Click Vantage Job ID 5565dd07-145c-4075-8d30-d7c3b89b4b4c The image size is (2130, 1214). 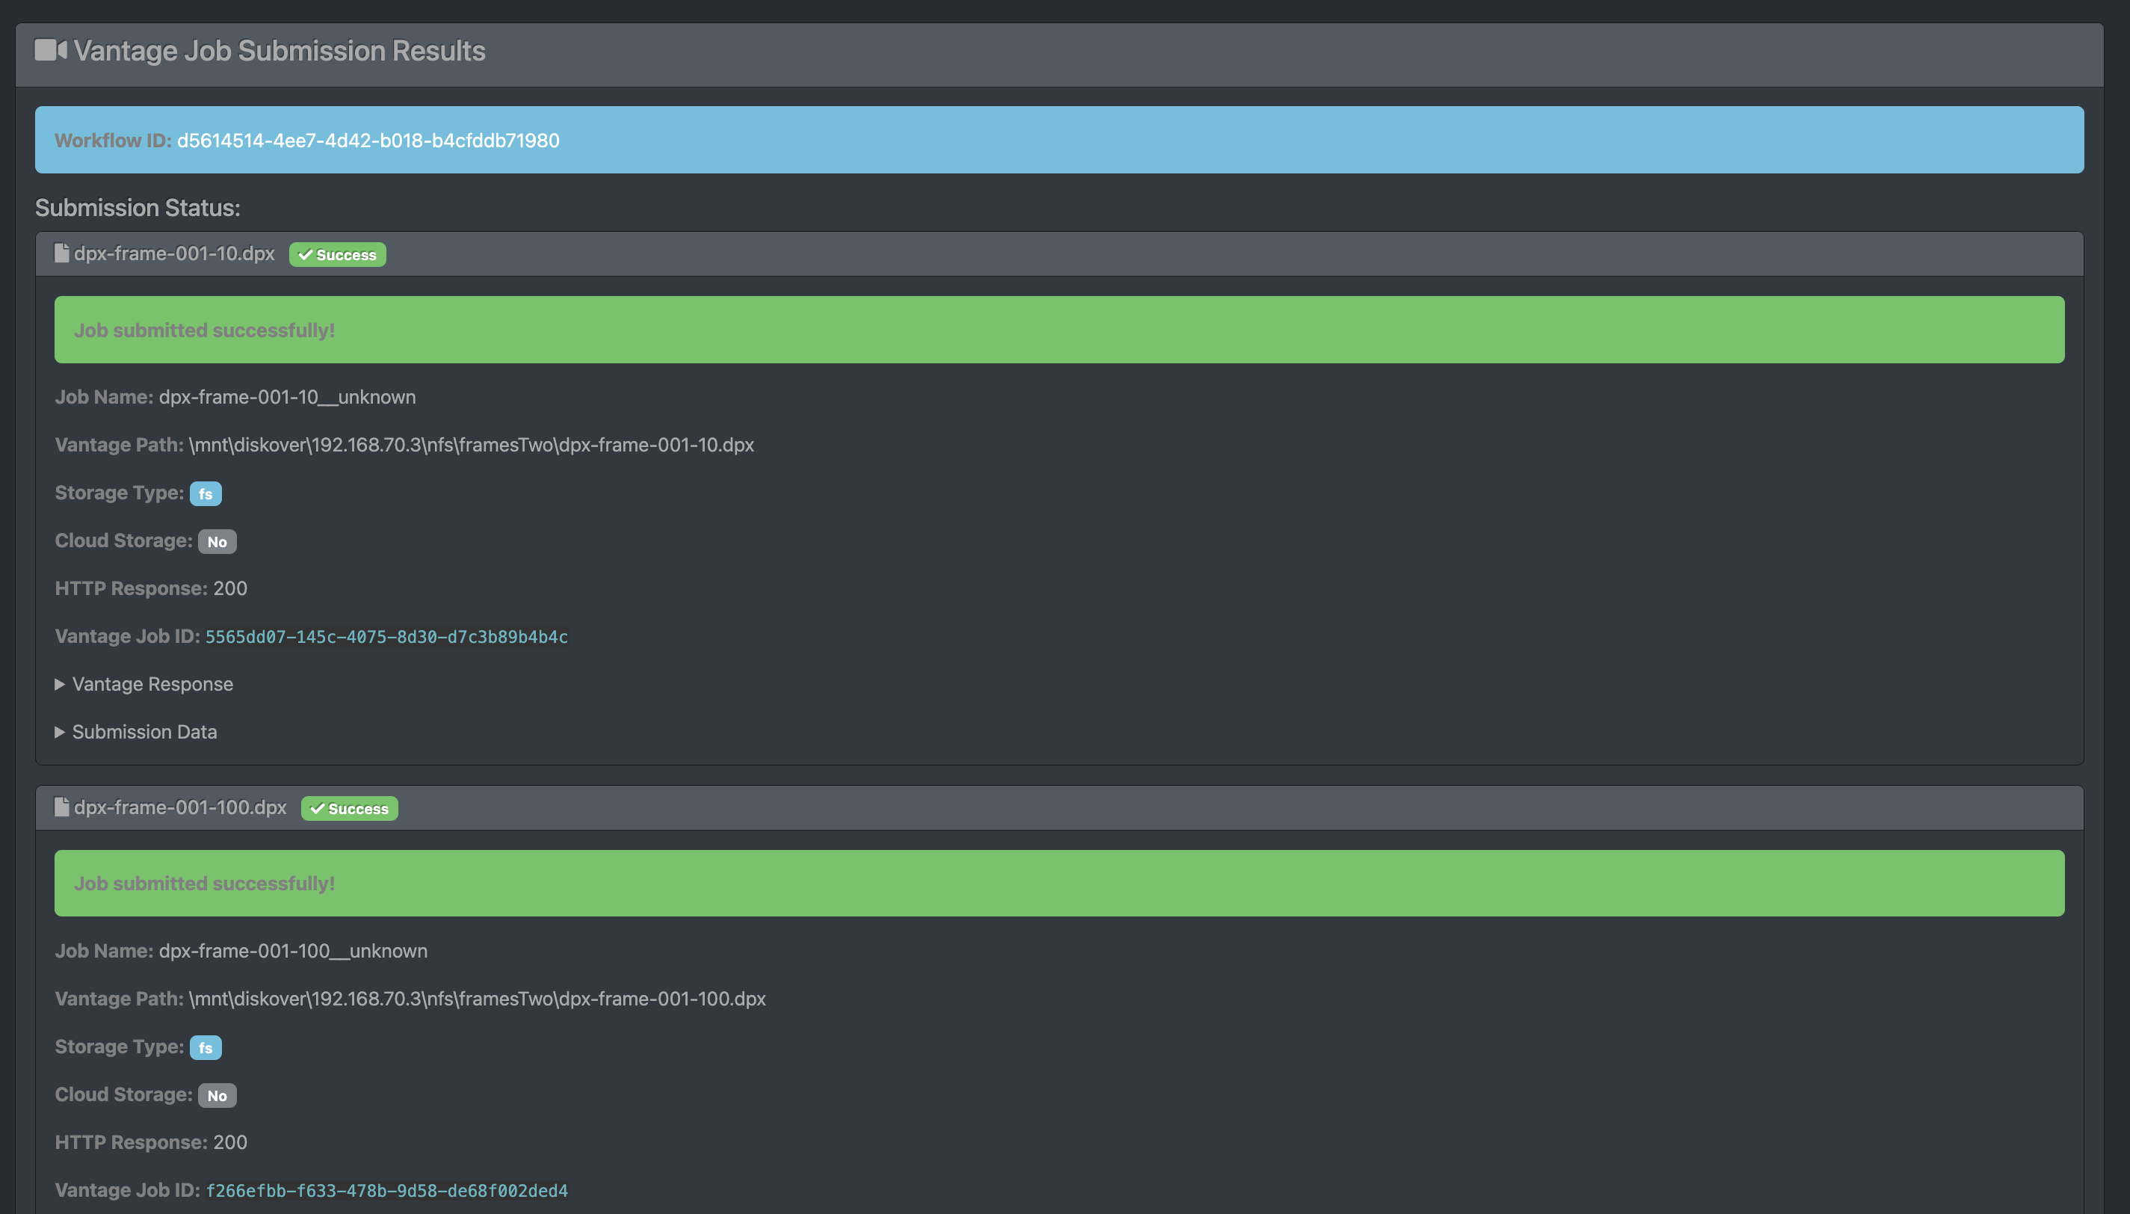coord(386,636)
